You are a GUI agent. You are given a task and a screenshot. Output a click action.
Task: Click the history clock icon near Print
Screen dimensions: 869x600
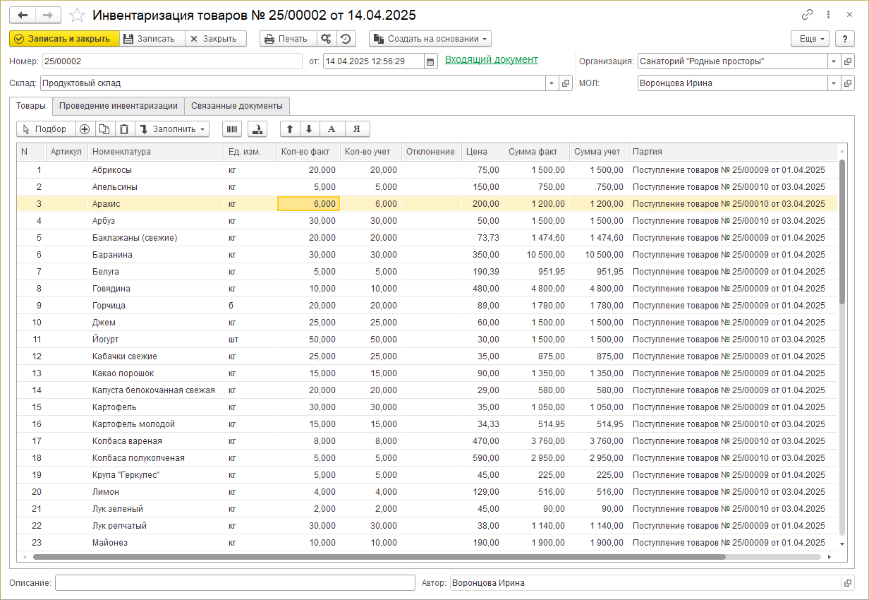[345, 39]
